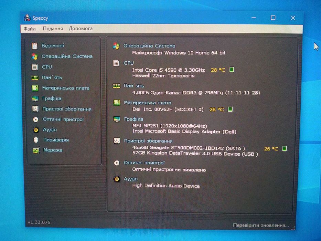Click speaker icon in summary panel
Screen dimensions: 321x241
coord(117,179)
